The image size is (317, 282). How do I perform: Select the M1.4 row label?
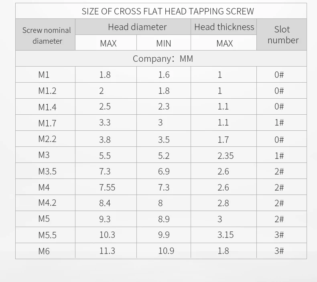tap(47, 107)
